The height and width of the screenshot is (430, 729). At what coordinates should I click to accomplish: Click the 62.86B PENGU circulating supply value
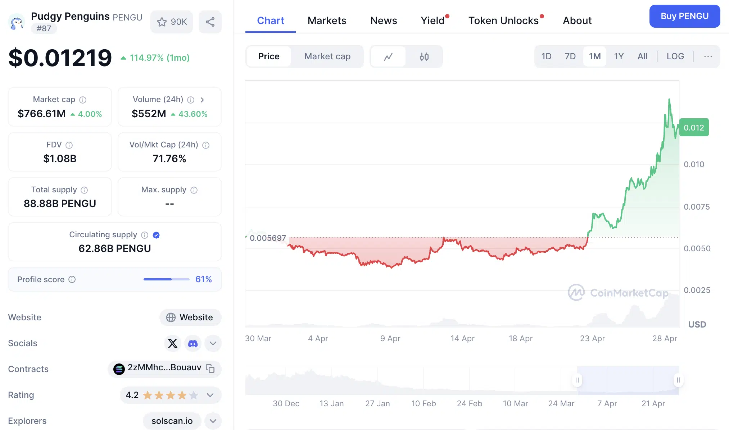115,248
